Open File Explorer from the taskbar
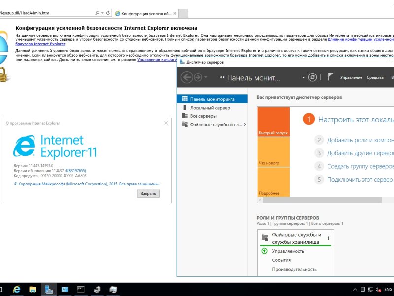The height and width of the screenshot is (296, 394). 33,290
